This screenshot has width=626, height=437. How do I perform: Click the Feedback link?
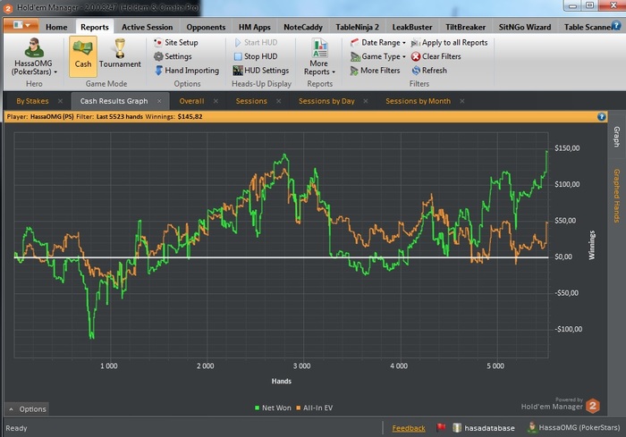point(409,428)
